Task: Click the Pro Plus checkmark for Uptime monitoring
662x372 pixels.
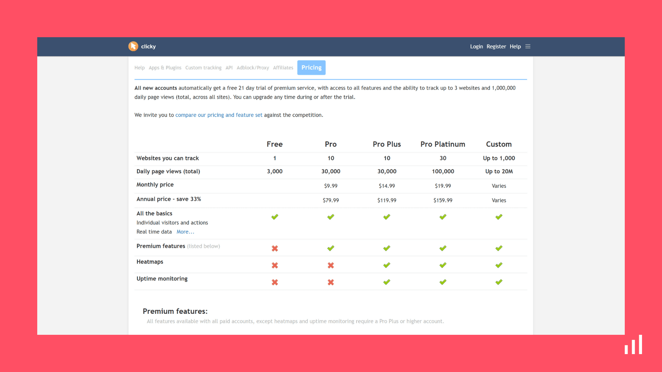Action: [x=387, y=282]
